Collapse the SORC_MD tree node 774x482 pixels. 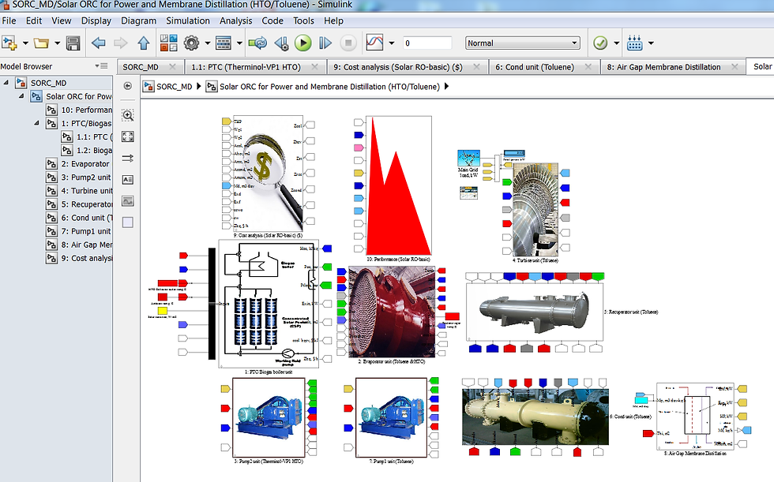click(6, 83)
